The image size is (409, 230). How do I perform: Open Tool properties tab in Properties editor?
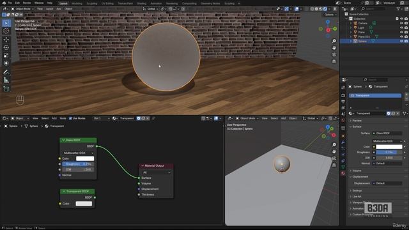coord(343,88)
